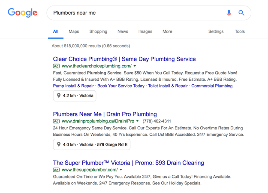
Task: Open the More search menu
Action: coord(167,31)
